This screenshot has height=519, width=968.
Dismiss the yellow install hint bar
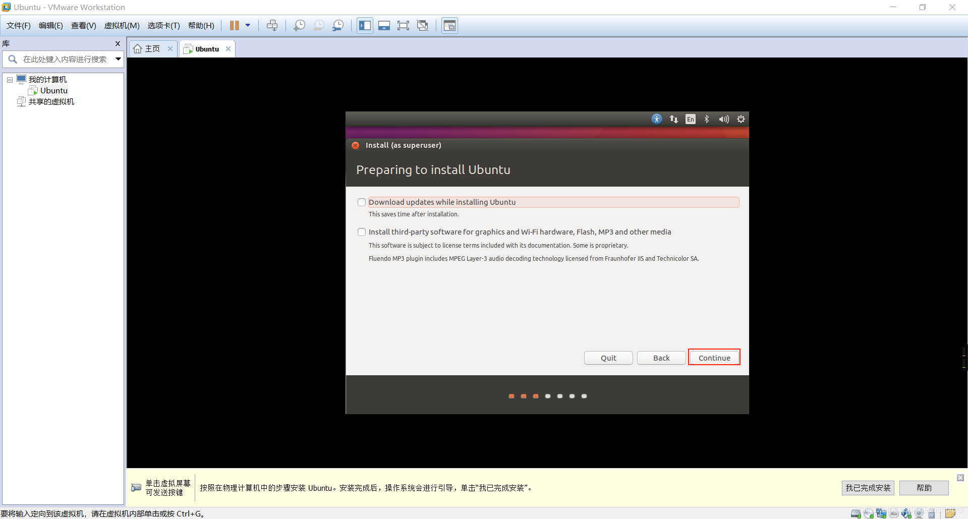coord(960,477)
